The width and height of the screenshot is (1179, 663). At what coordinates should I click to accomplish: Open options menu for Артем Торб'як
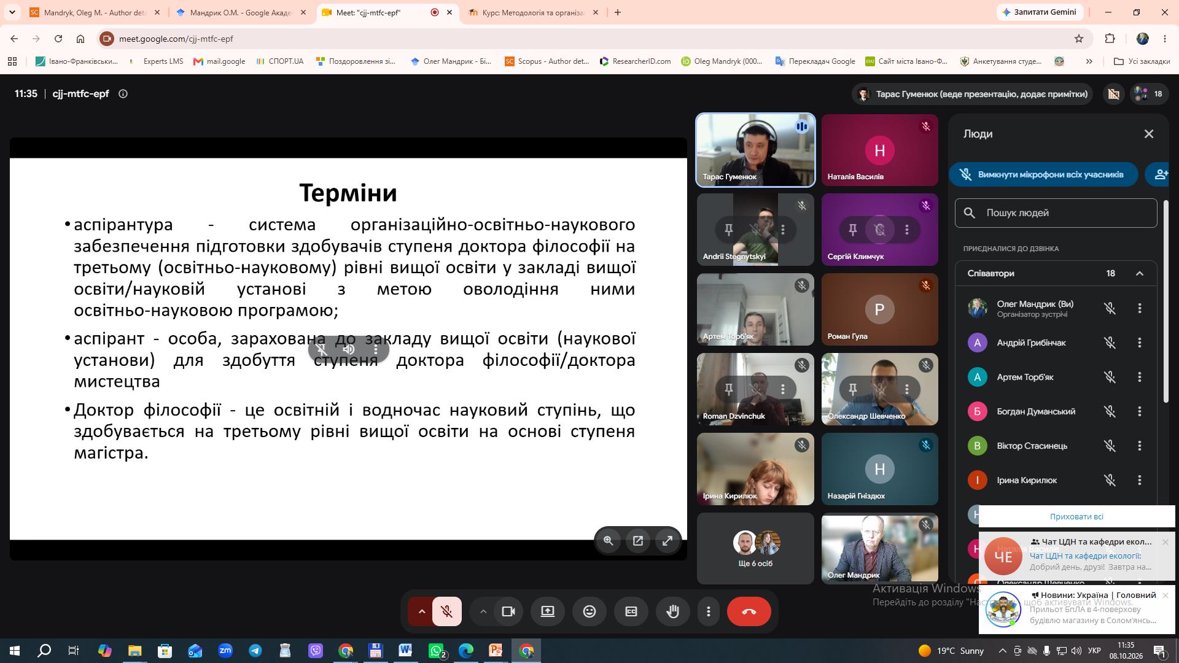click(1140, 377)
